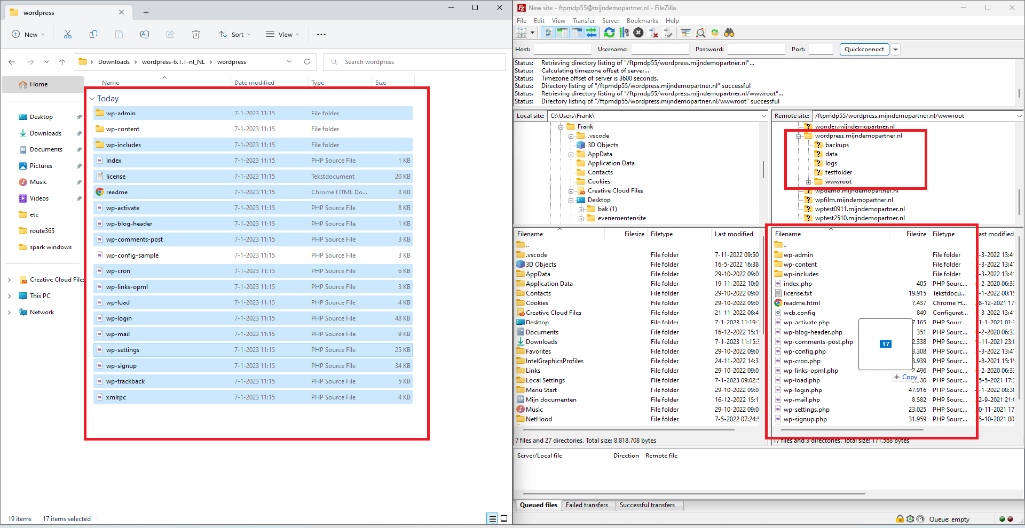Click Share icon in Explorer toolbar
This screenshot has width=1025, height=528.
(170, 34)
